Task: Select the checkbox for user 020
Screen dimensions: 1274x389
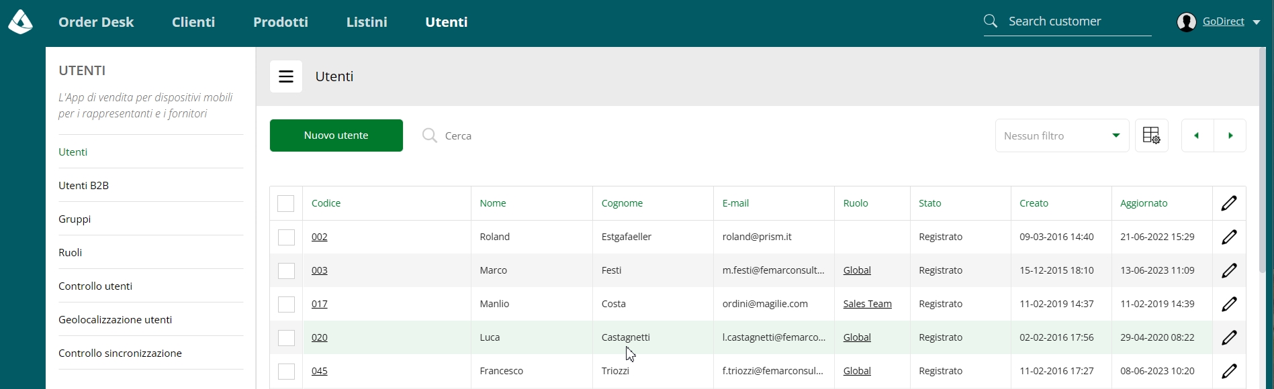Action: click(286, 337)
